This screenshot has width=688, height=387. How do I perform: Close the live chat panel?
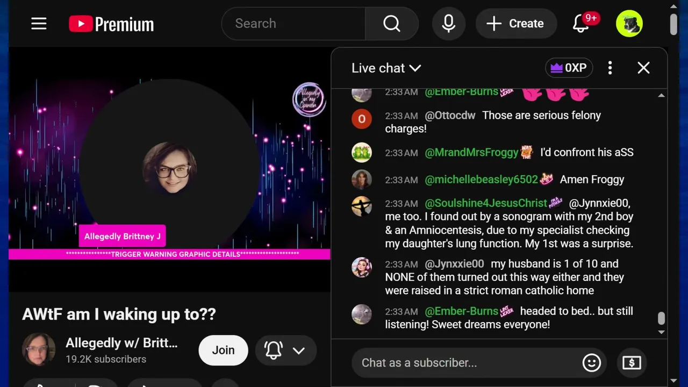click(643, 68)
